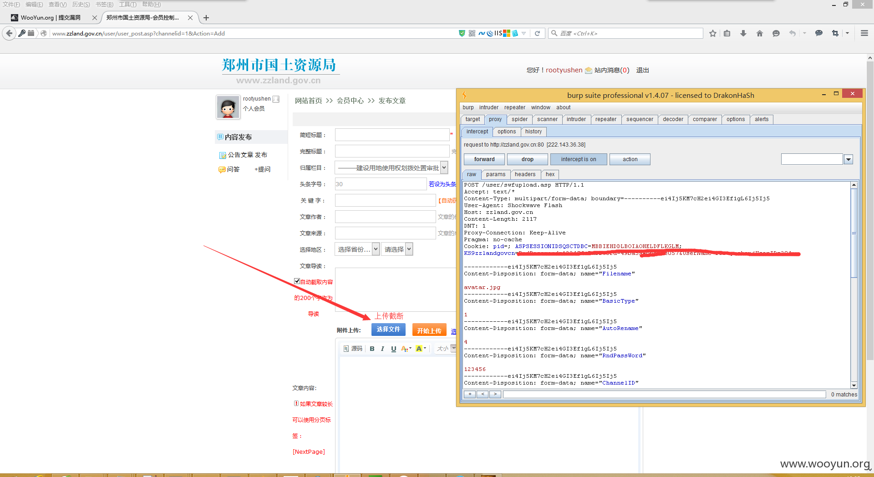Click the Burp search next arrow
The width and height of the screenshot is (874, 477).
click(x=495, y=394)
